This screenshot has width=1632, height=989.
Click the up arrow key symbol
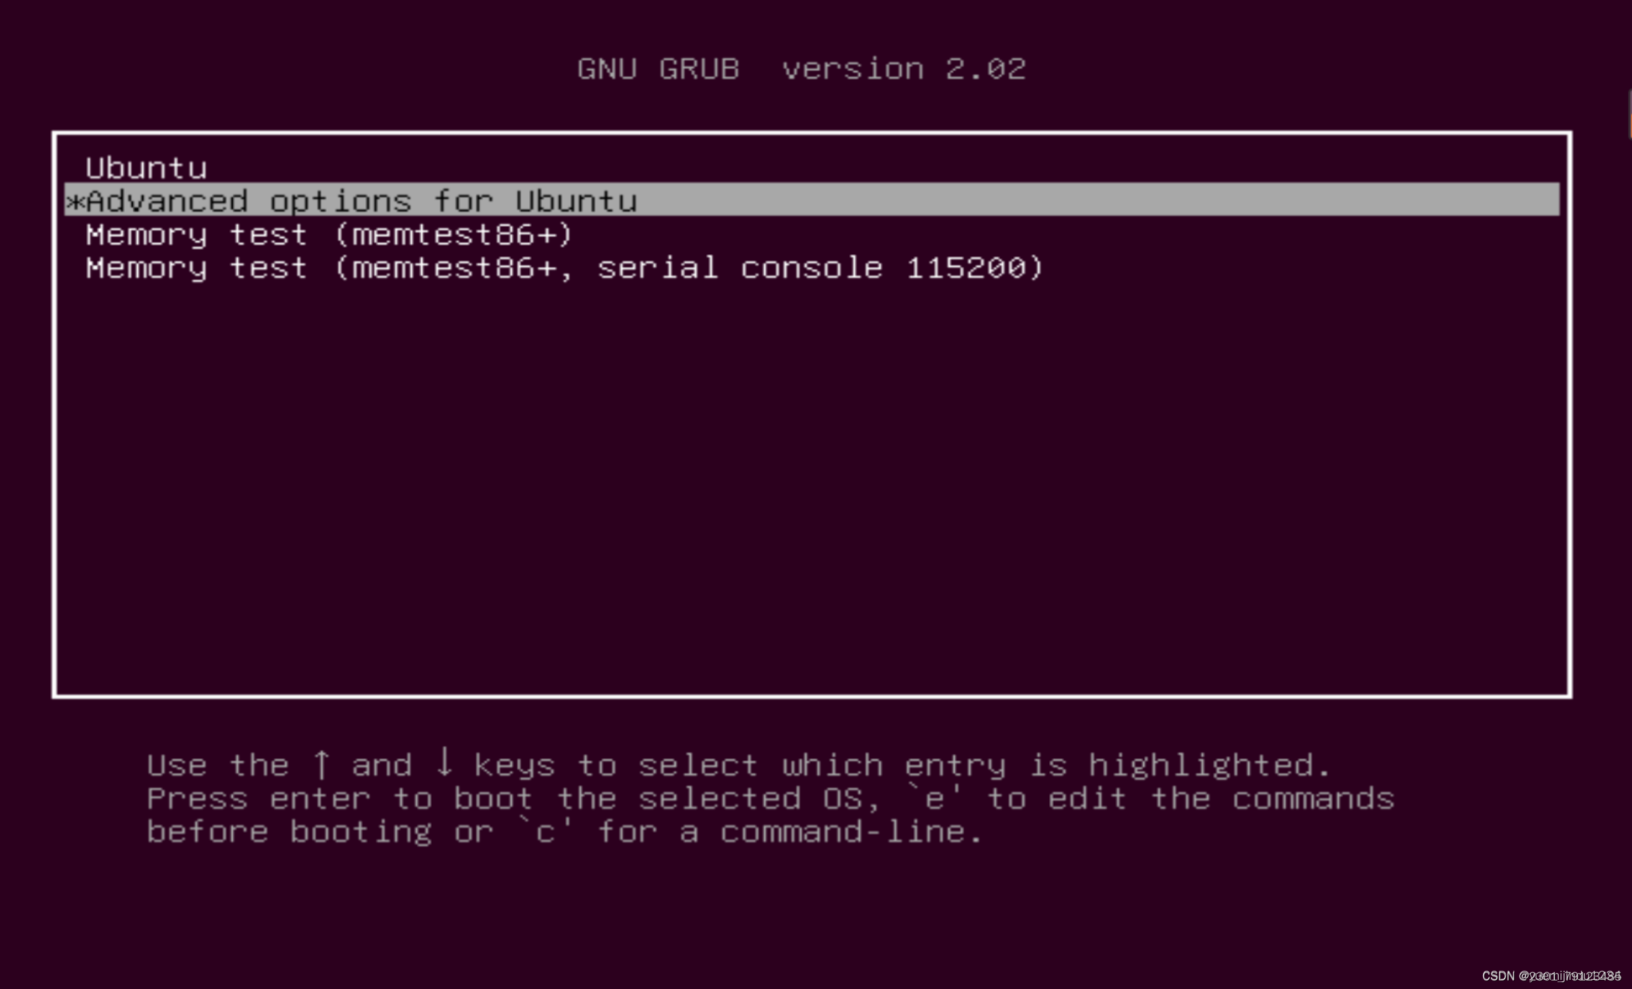(x=321, y=764)
